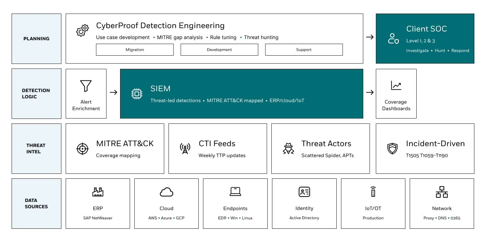Click the 'Threat Actors' heading
Screen dimensions: 484x240
tap(326, 144)
